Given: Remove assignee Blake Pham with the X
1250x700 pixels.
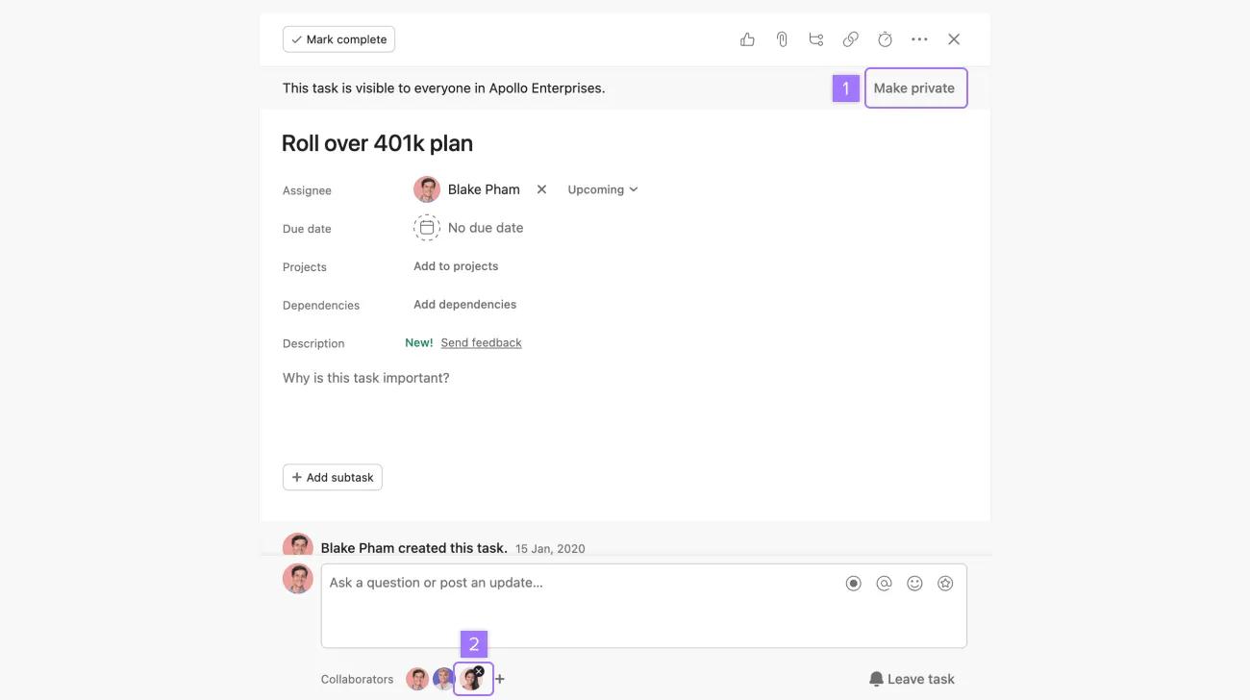Looking at the screenshot, I should coord(541,189).
